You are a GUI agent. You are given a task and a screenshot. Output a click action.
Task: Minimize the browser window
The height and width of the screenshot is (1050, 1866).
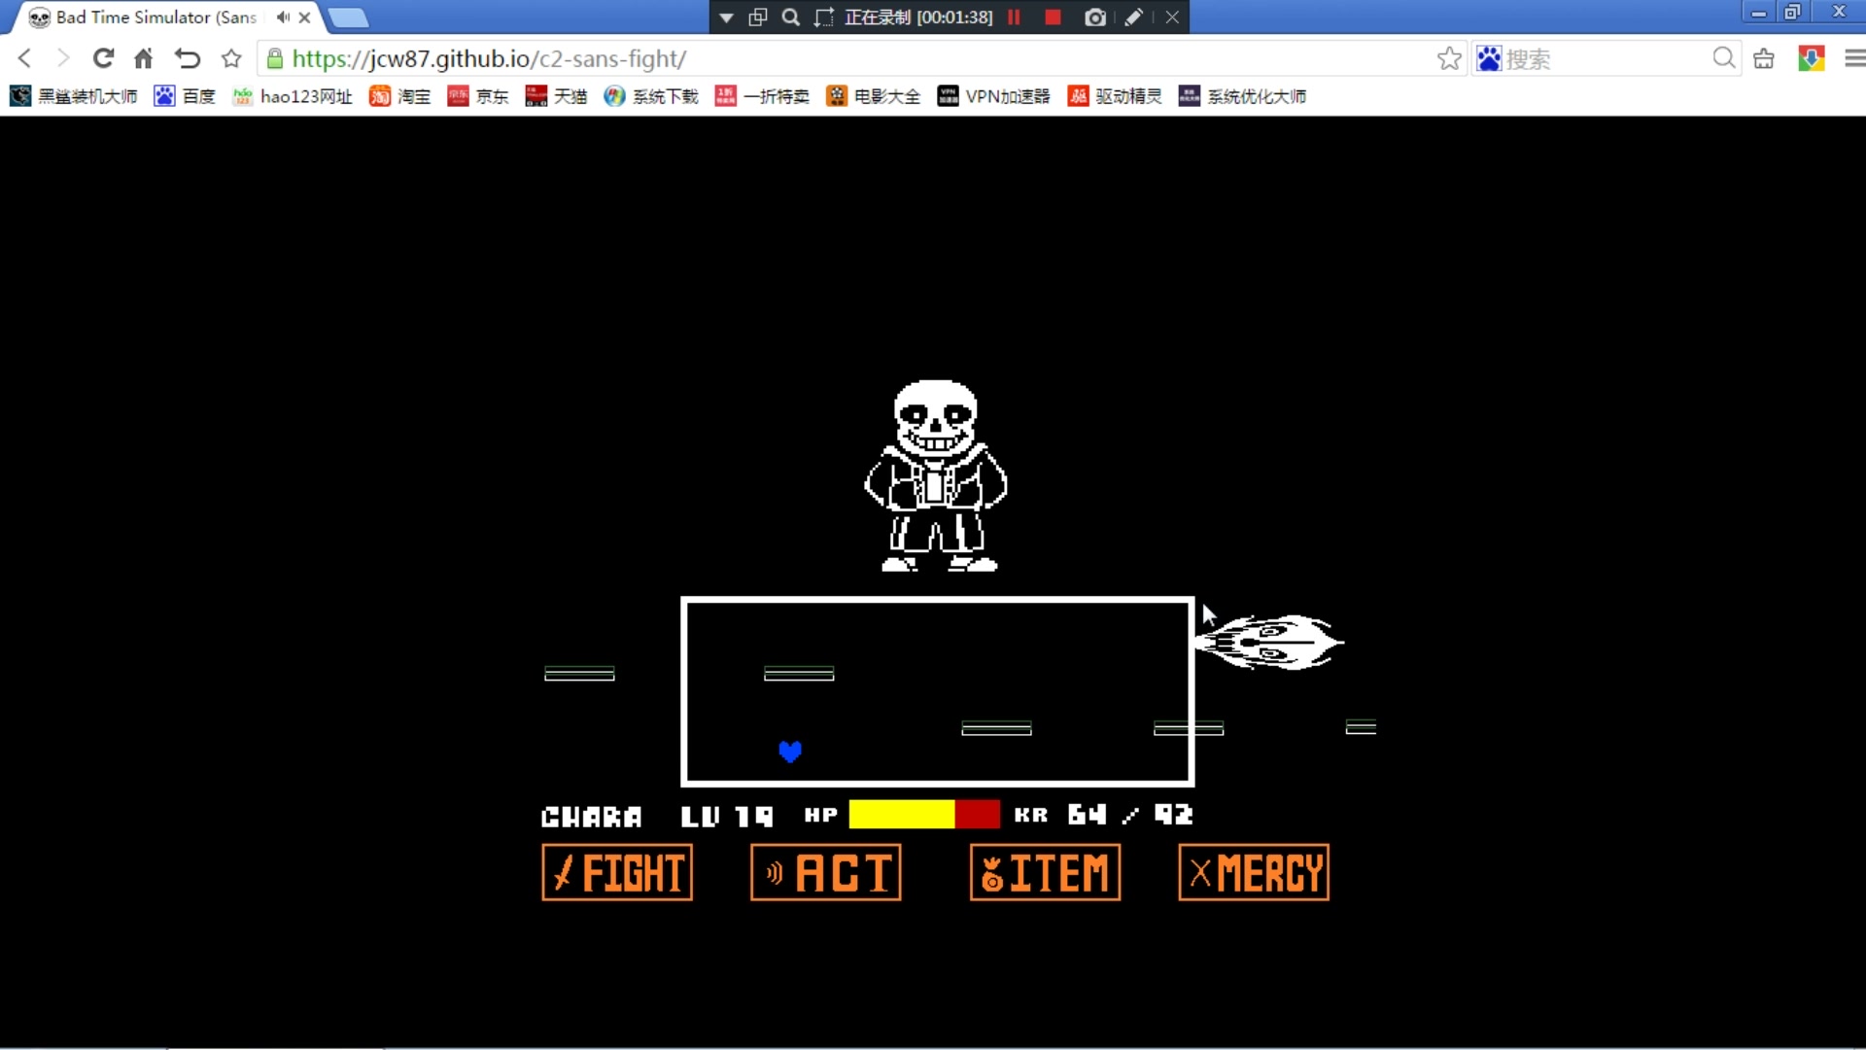coord(1758,12)
